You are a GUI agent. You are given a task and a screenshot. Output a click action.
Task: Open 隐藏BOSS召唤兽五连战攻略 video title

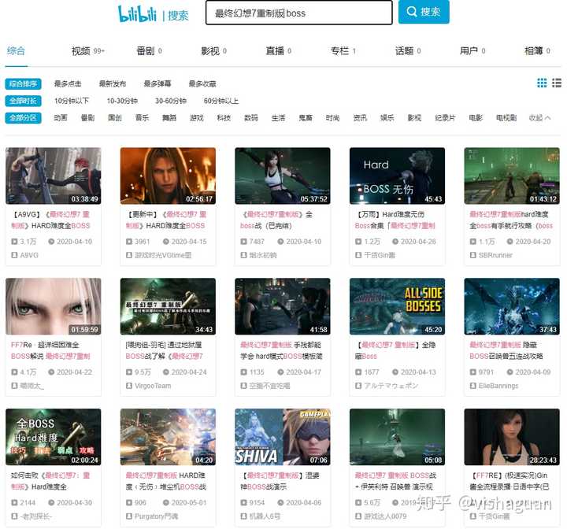pos(506,350)
